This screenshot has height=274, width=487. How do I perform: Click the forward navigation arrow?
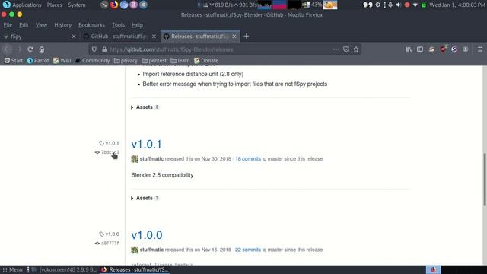coord(19,49)
